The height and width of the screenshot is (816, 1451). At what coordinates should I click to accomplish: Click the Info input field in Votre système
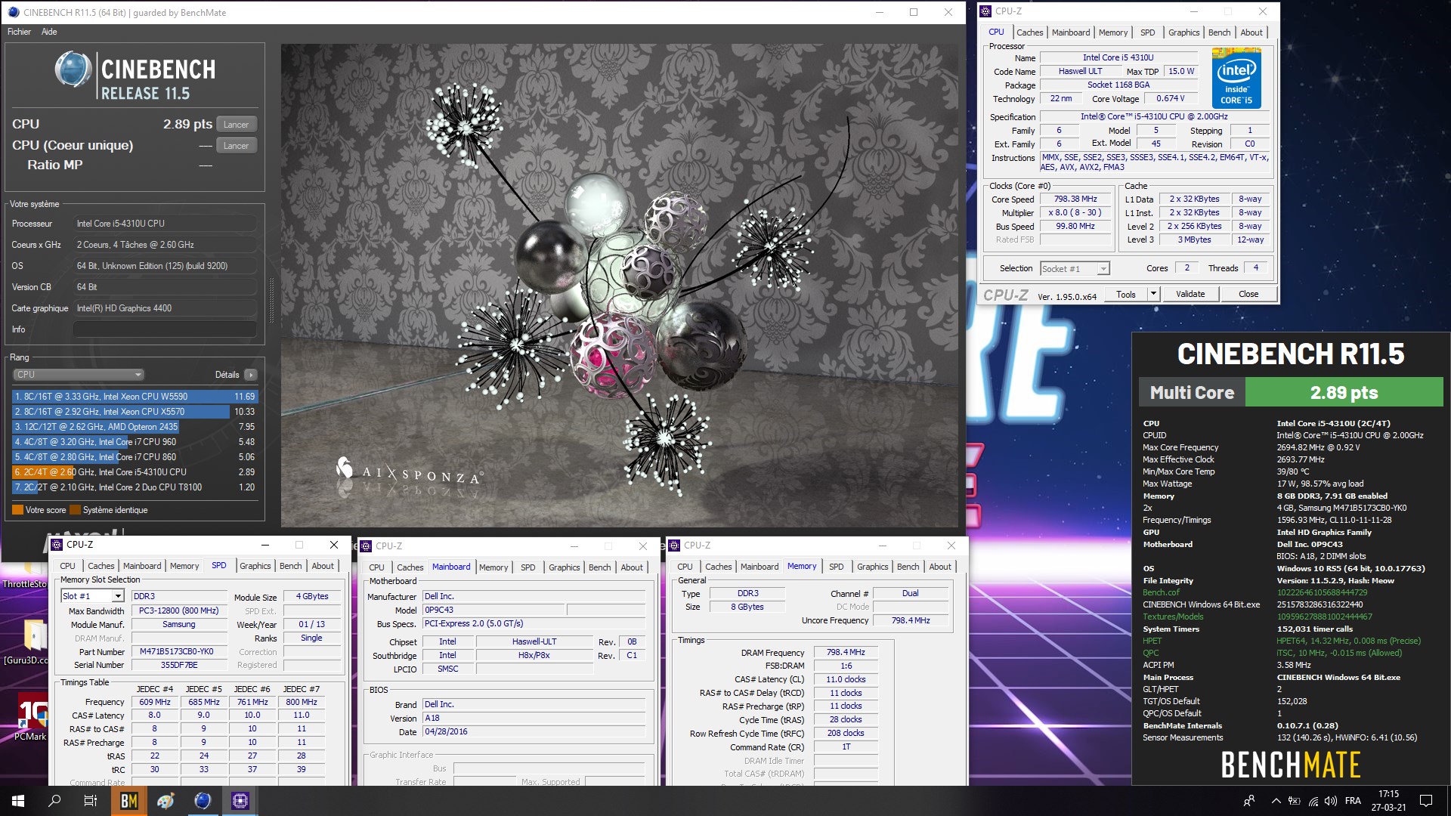(165, 329)
